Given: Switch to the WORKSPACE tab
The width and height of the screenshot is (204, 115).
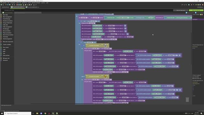Looking at the screenshot, I should [5, 7].
